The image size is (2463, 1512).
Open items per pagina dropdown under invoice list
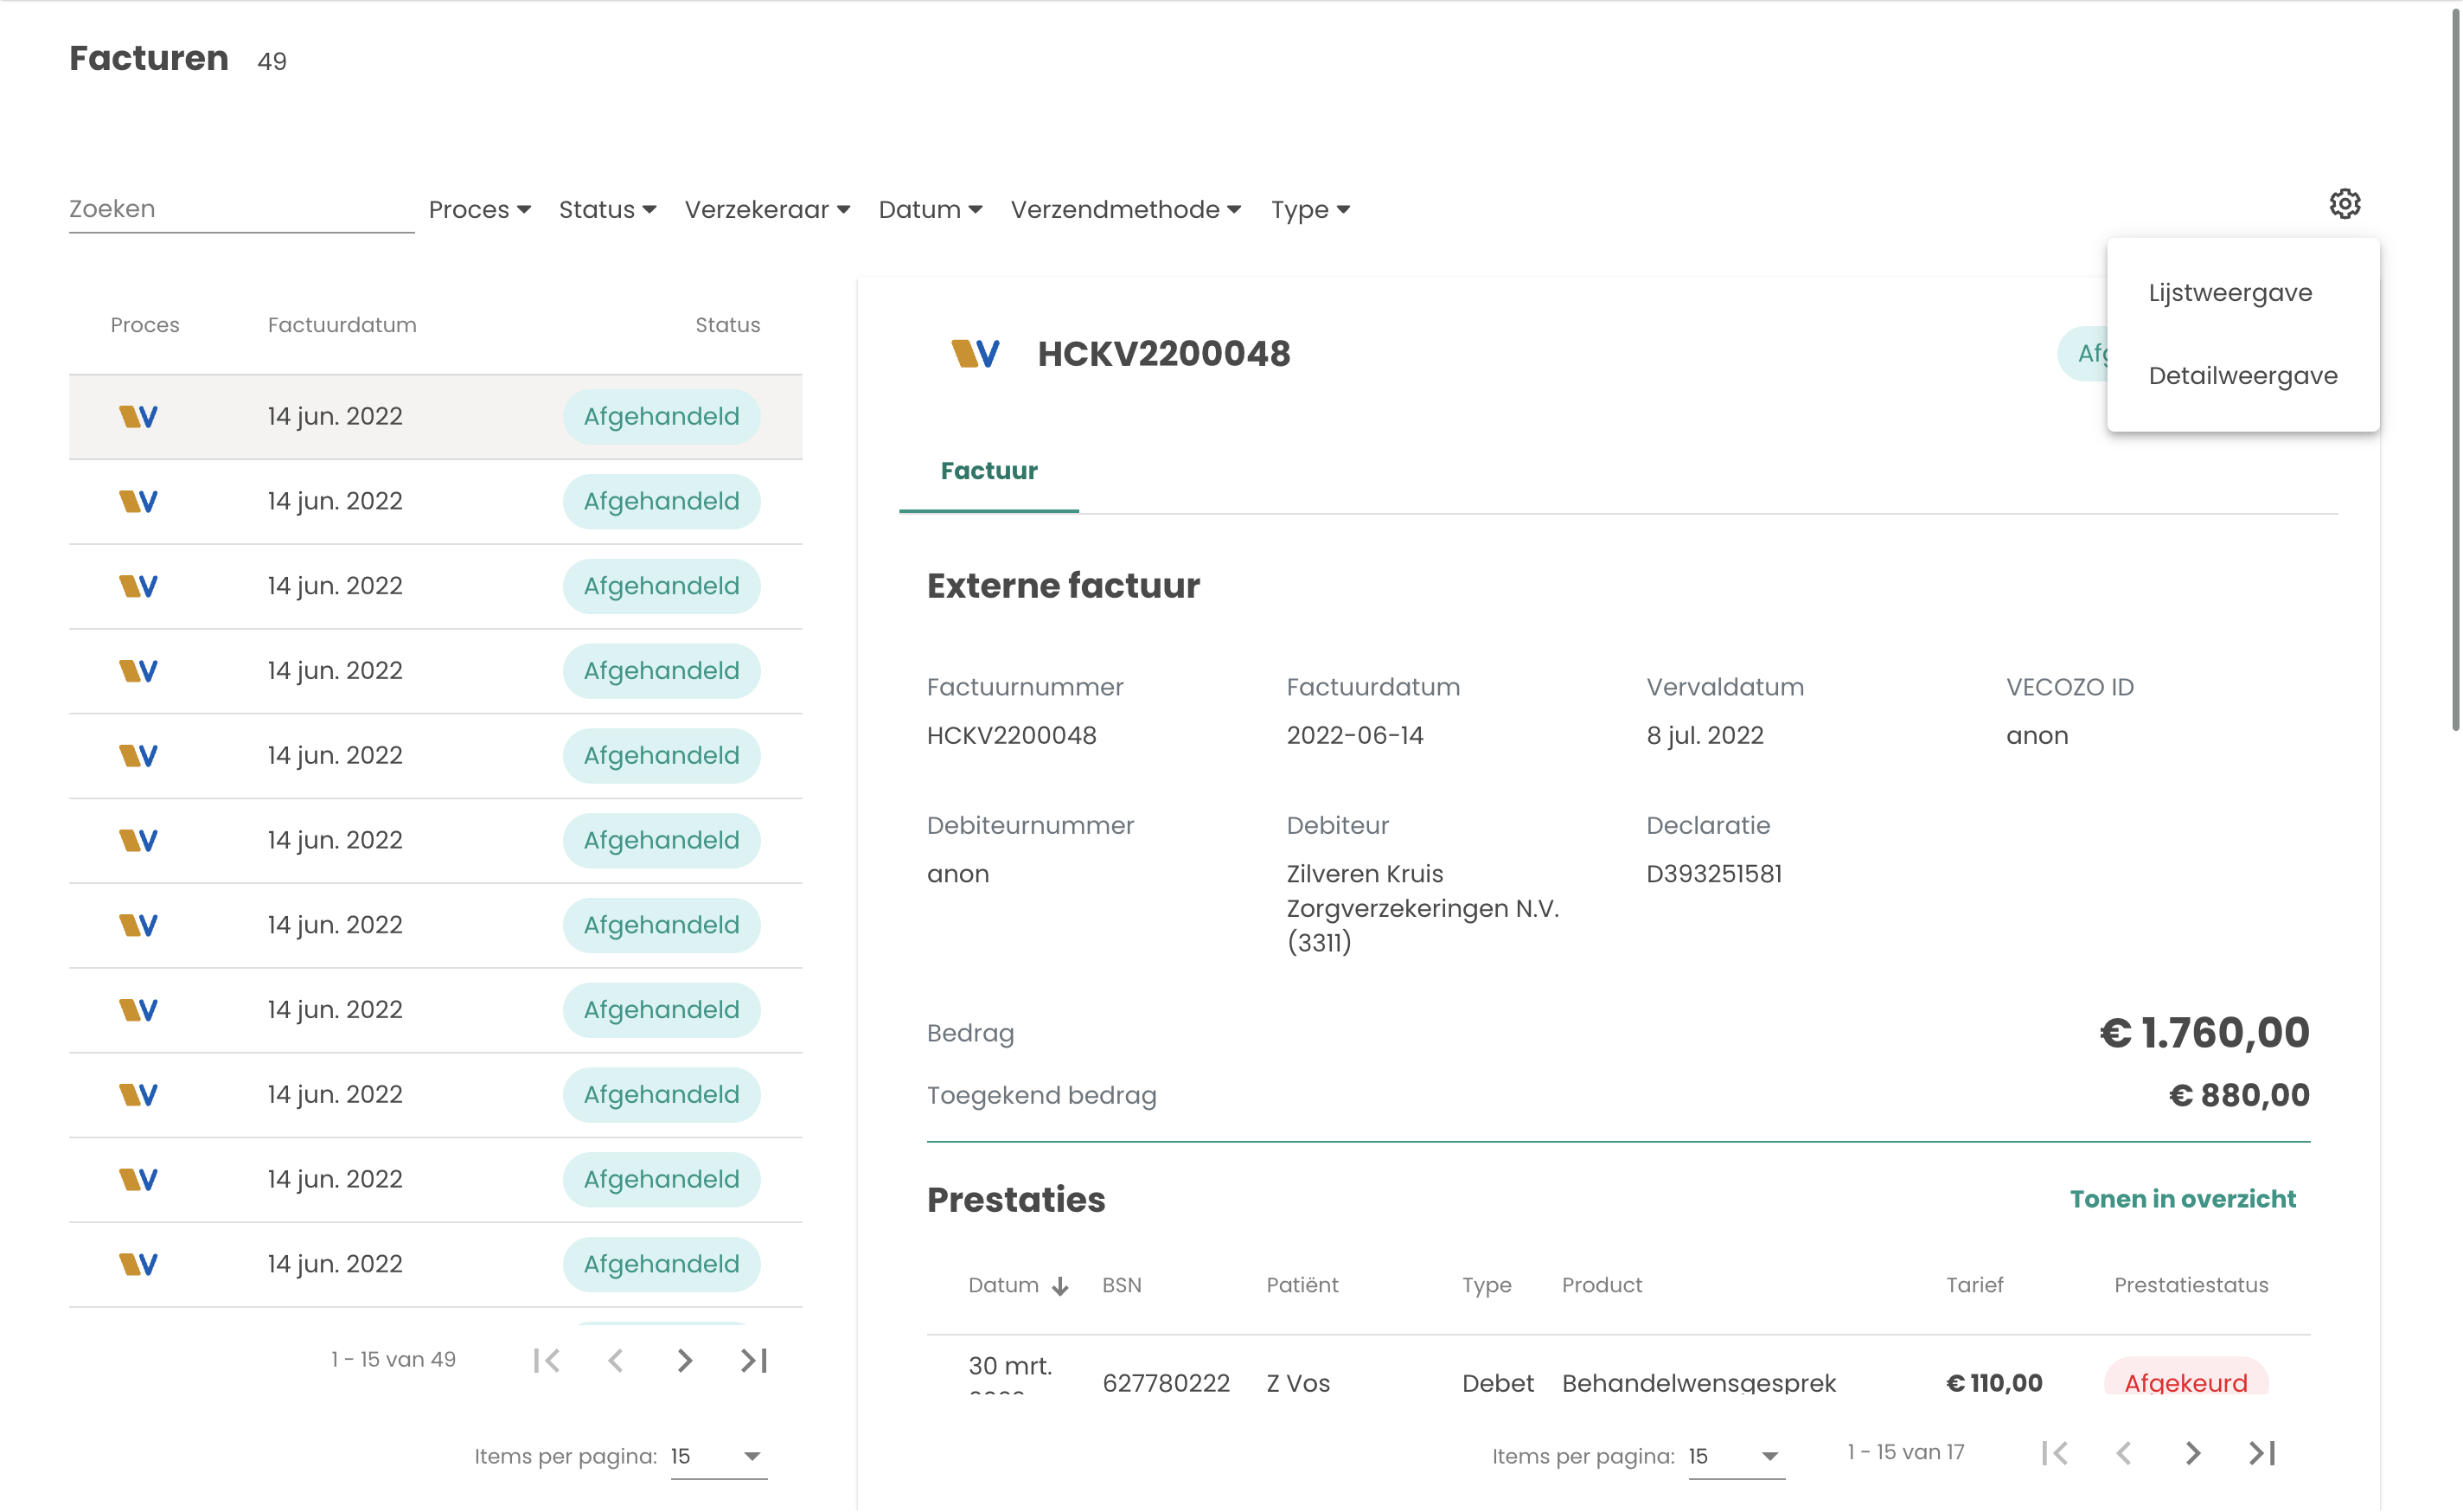pyautogui.click(x=718, y=1456)
